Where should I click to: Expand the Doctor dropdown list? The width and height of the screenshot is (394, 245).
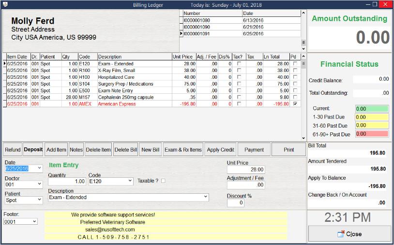click(39, 185)
